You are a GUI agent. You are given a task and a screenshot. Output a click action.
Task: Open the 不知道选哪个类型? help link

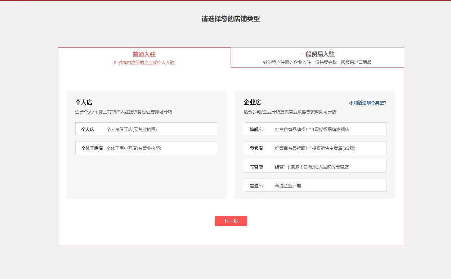tap(367, 103)
